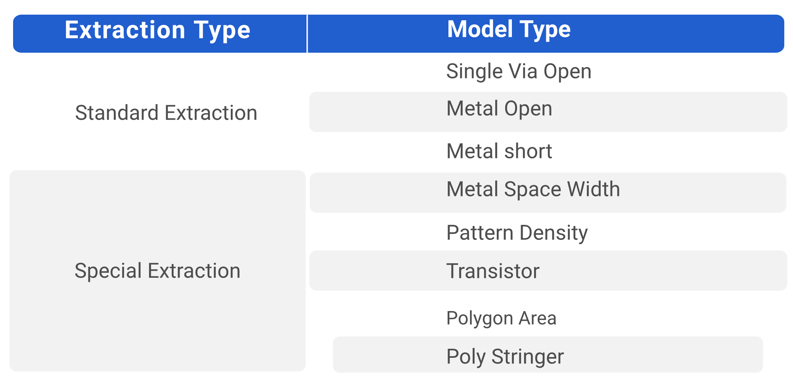793x378 pixels.
Task: Select the Special Extraction cell
Action: point(157,271)
